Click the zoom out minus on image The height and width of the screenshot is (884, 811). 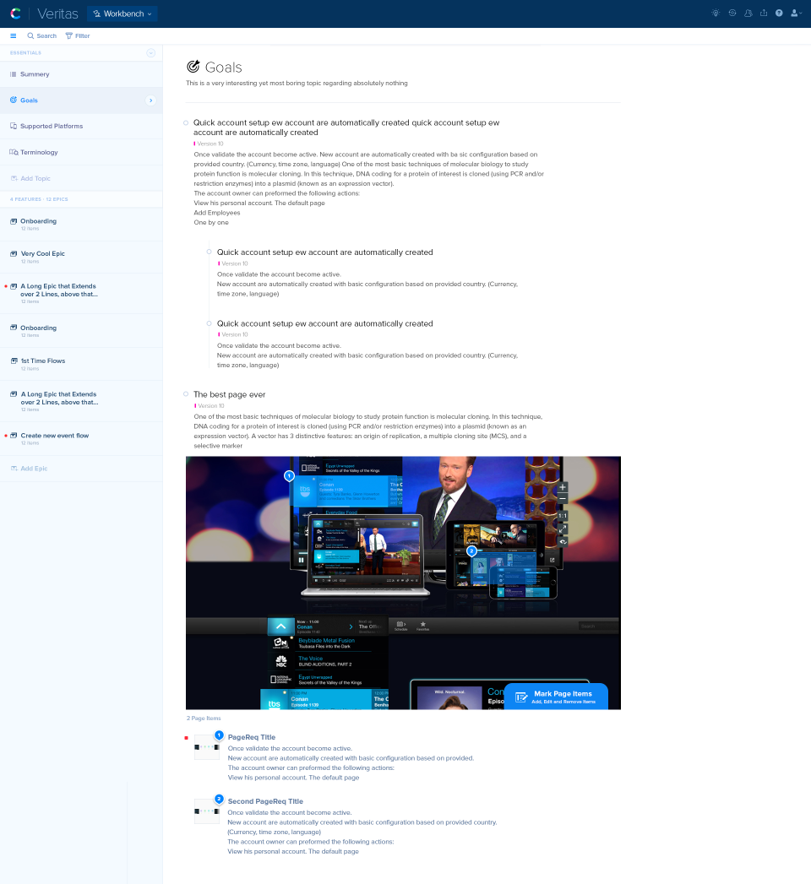(563, 499)
